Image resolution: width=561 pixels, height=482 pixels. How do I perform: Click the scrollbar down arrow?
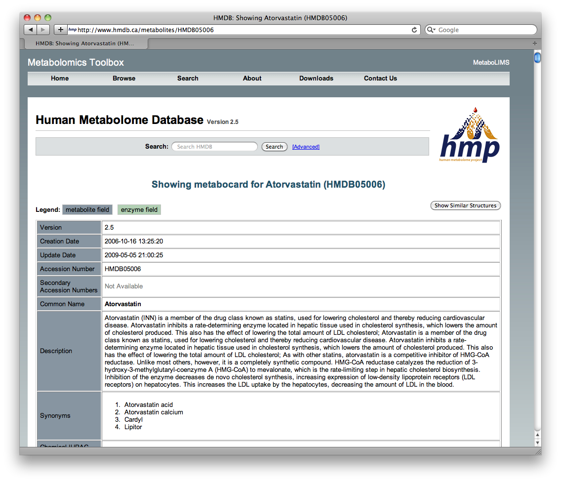coord(537,442)
